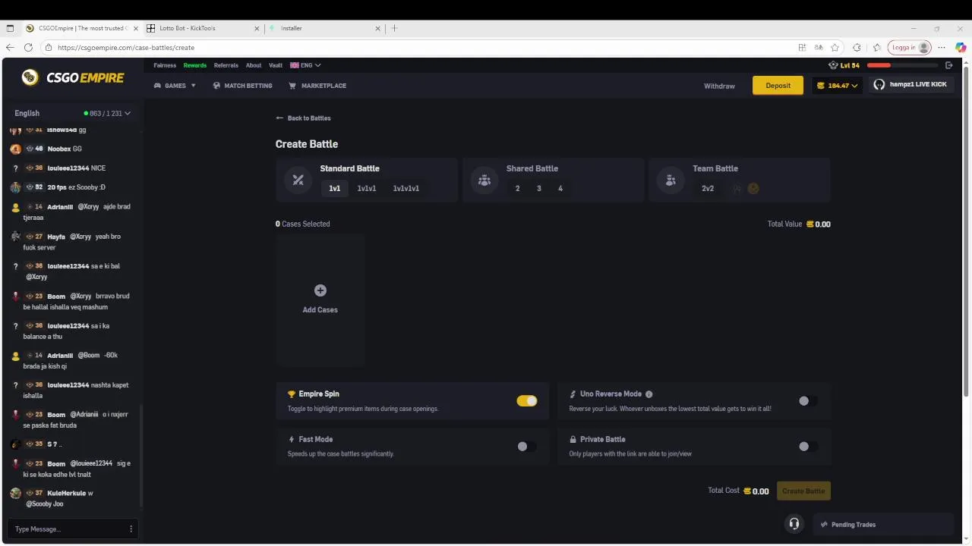Viewport: 972px width, 546px height.
Task: Disable the Empire Spin toggle
Action: point(527,401)
